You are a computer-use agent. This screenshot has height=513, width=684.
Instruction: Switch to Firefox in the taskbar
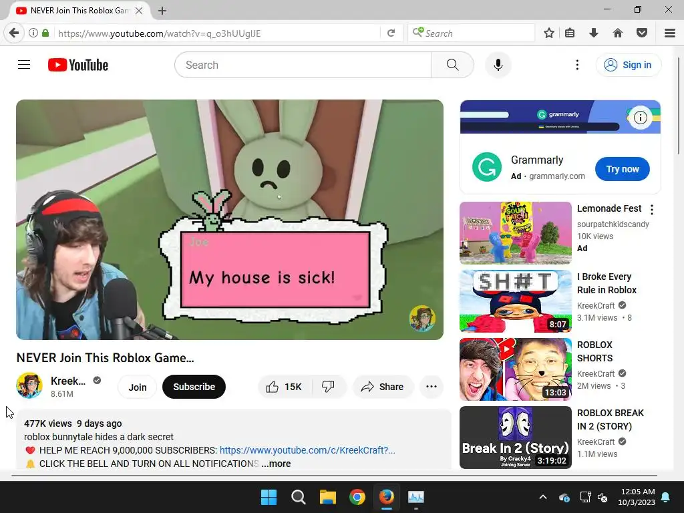coord(387,497)
